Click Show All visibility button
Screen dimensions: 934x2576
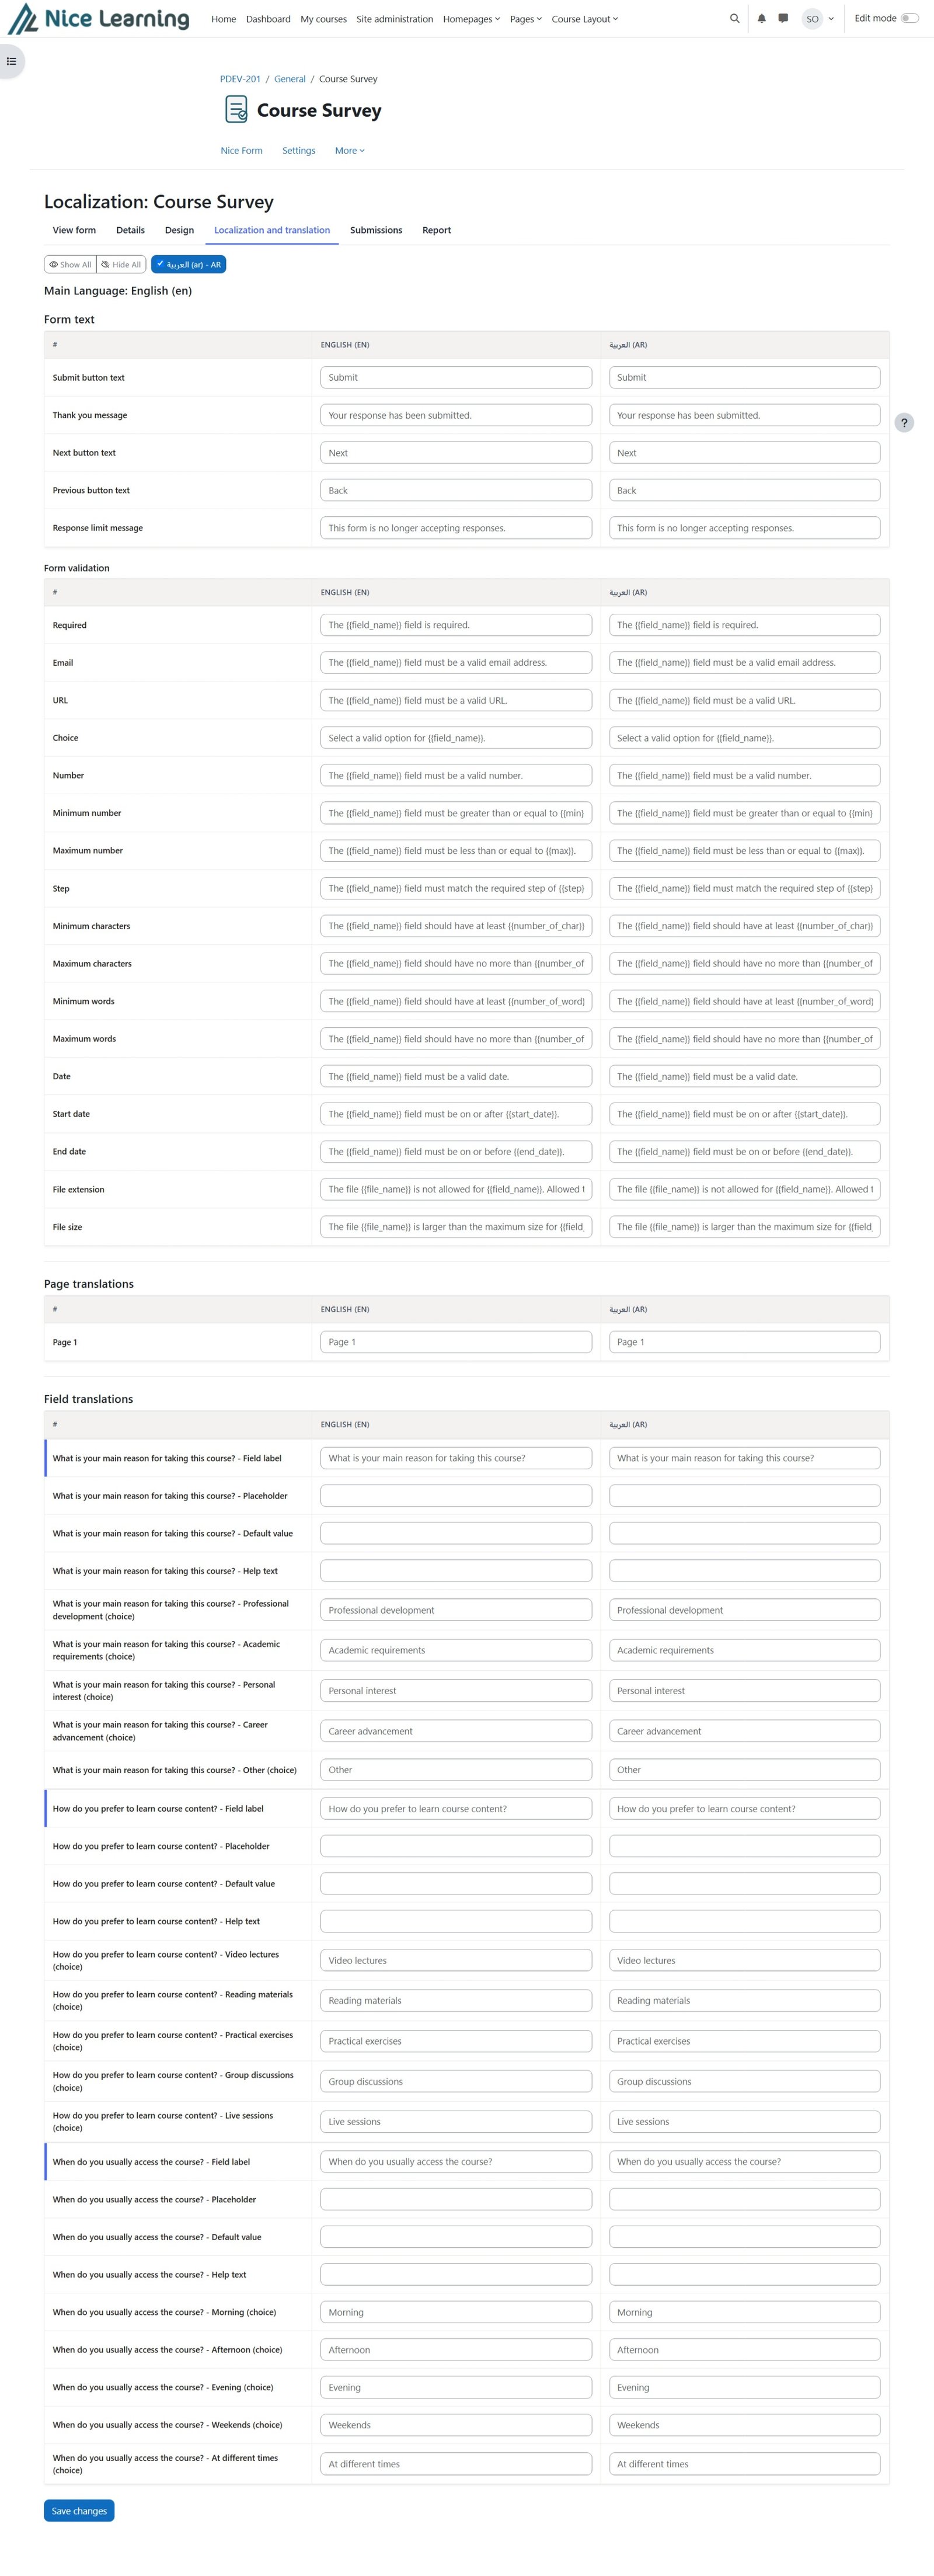[x=70, y=265]
